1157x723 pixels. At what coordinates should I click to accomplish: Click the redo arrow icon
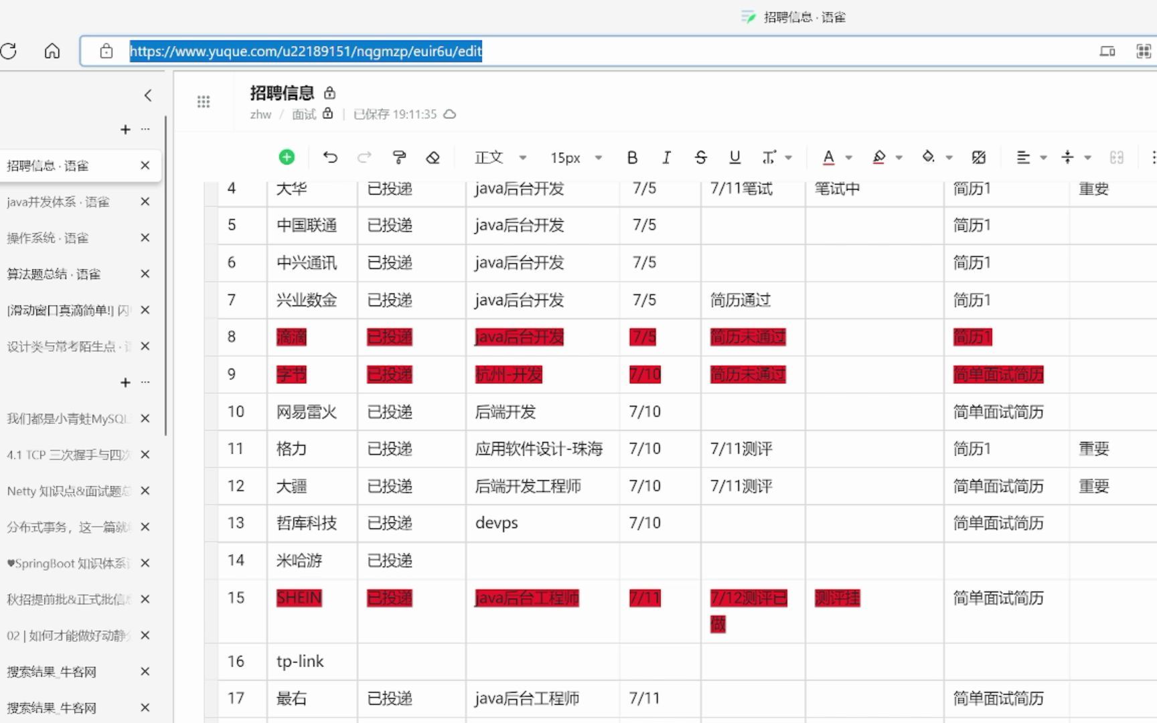click(364, 157)
